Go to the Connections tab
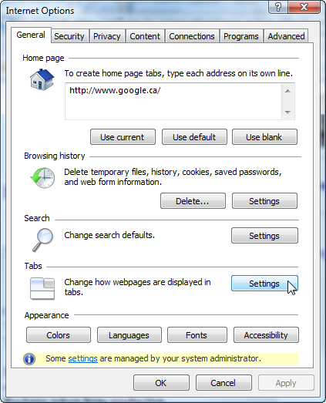Image resolution: width=326 pixels, height=403 pixels. coord(192,36)
